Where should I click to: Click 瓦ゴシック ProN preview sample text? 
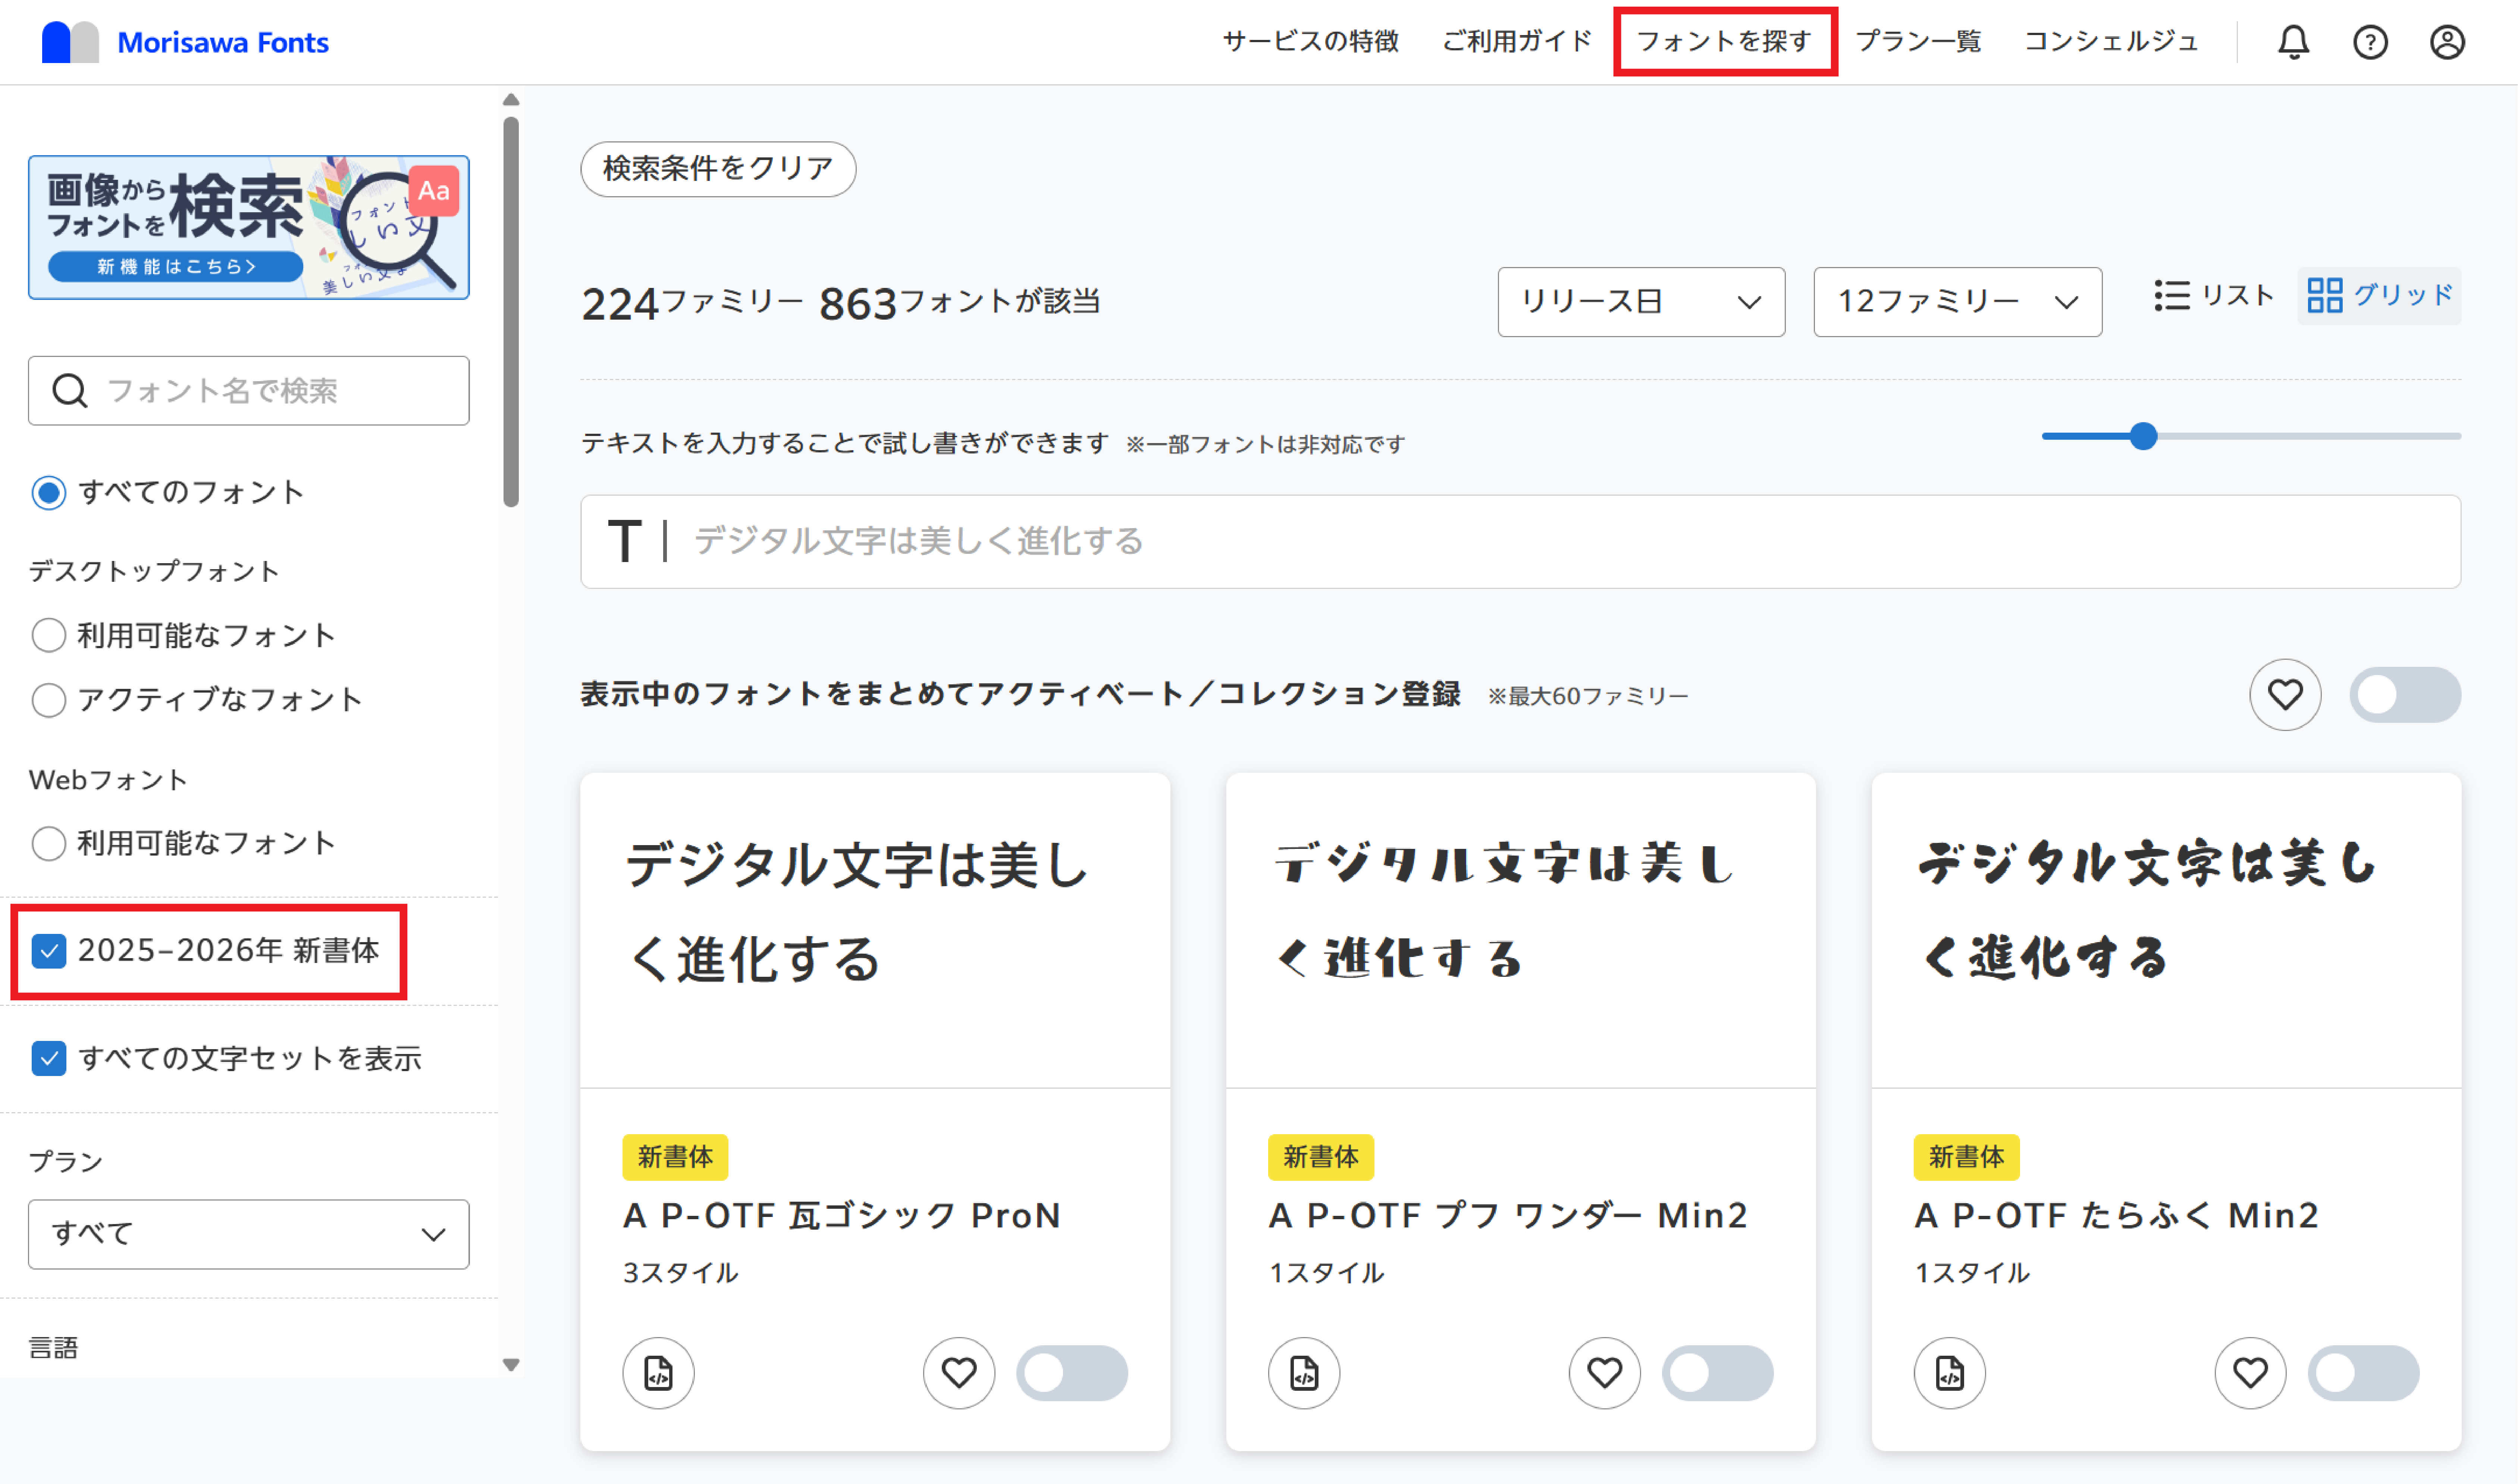coord(858,911)
